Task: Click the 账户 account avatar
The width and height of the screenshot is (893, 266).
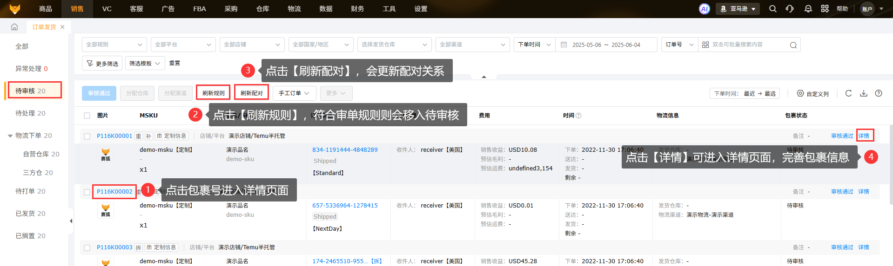Action: (x=867, y=9)
